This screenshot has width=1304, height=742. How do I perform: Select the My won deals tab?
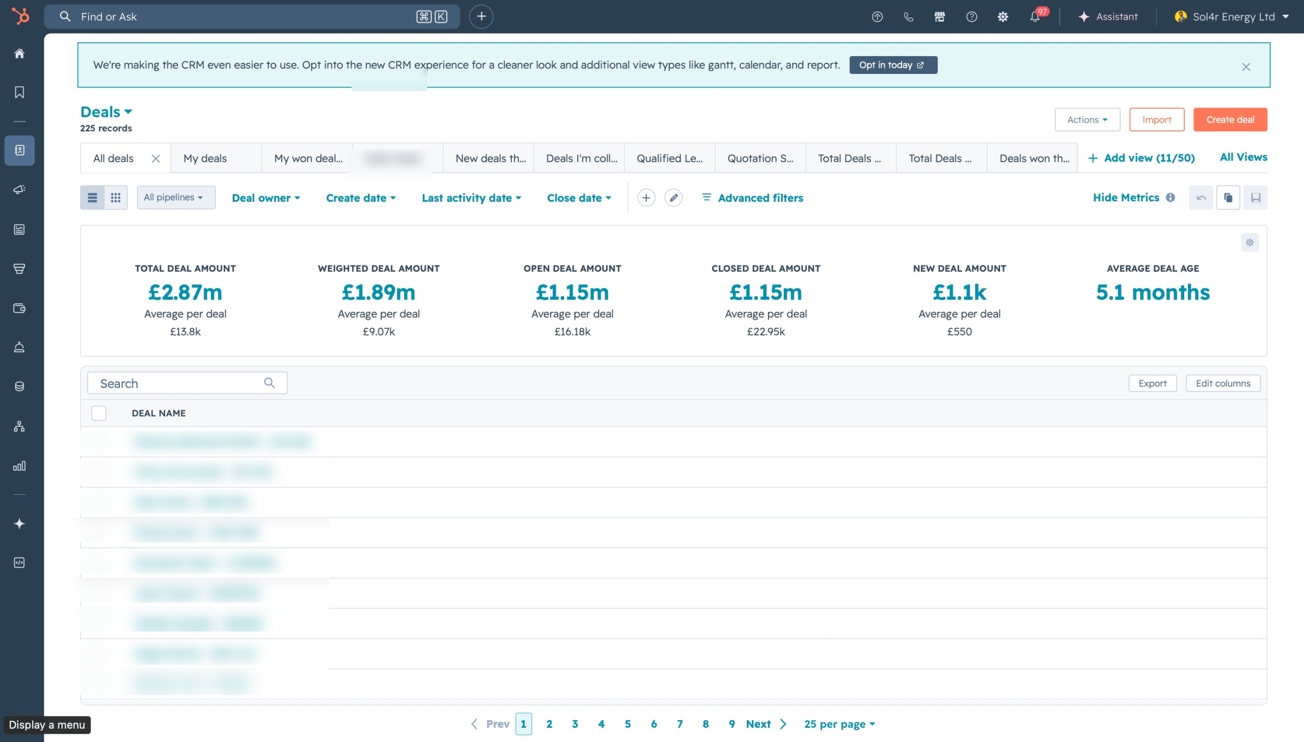tap(307, 158)
